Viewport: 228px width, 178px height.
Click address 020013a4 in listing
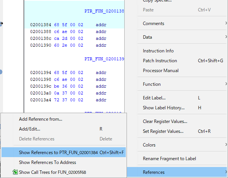click(x=41, y=100)
